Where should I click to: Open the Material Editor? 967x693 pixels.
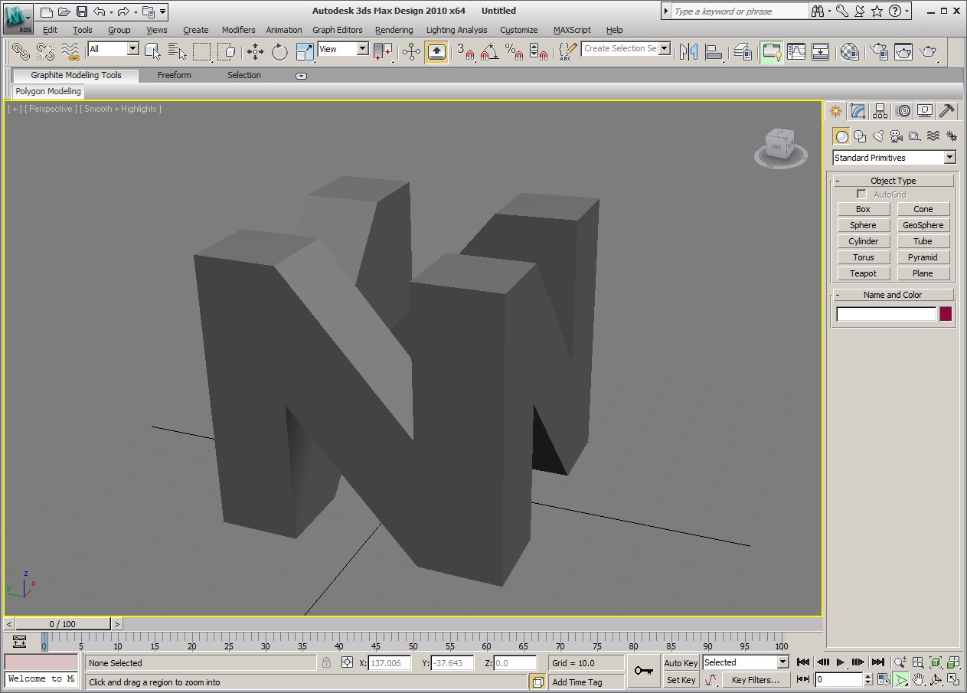click(850, 51)
